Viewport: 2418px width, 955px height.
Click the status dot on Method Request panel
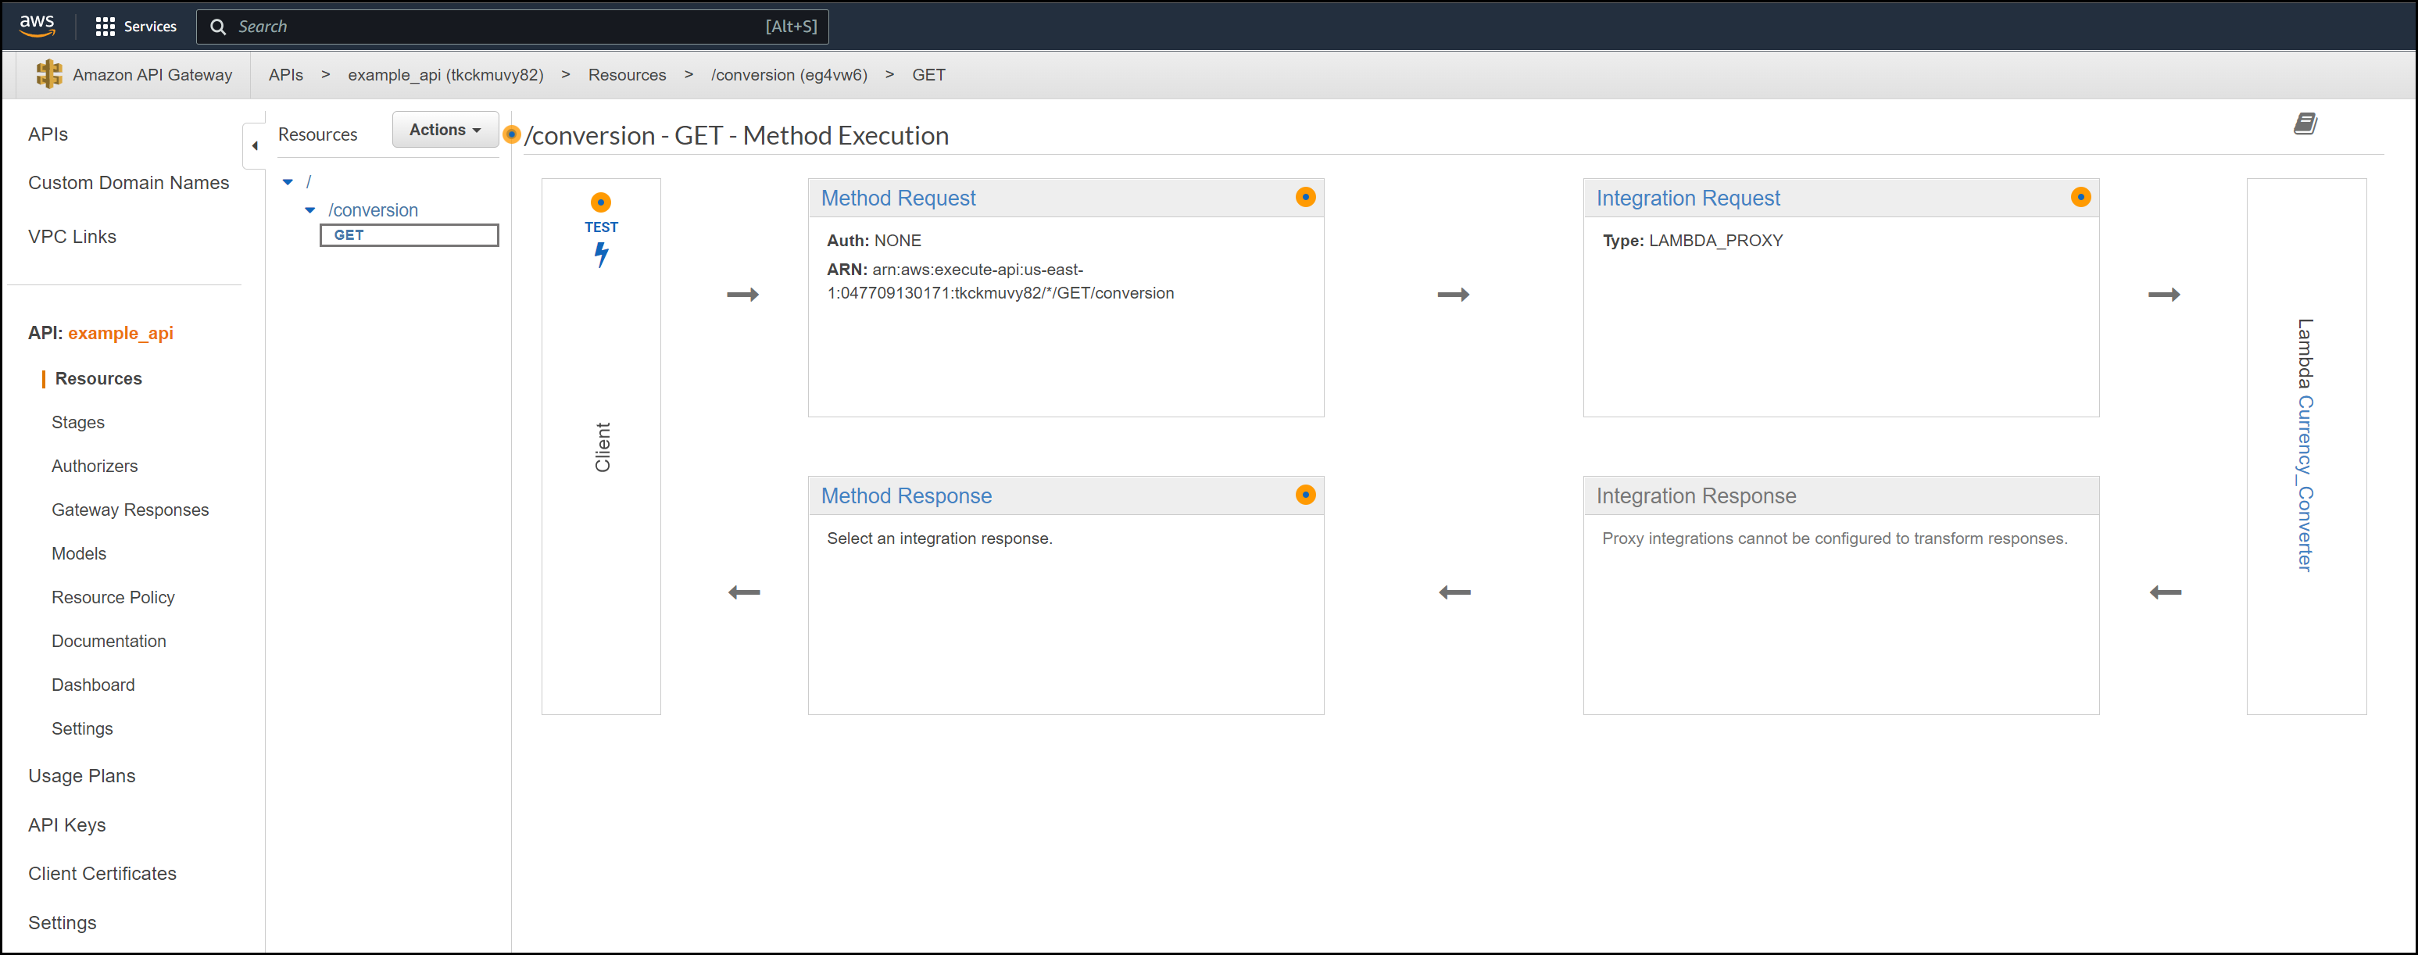tap(1305, 197)
